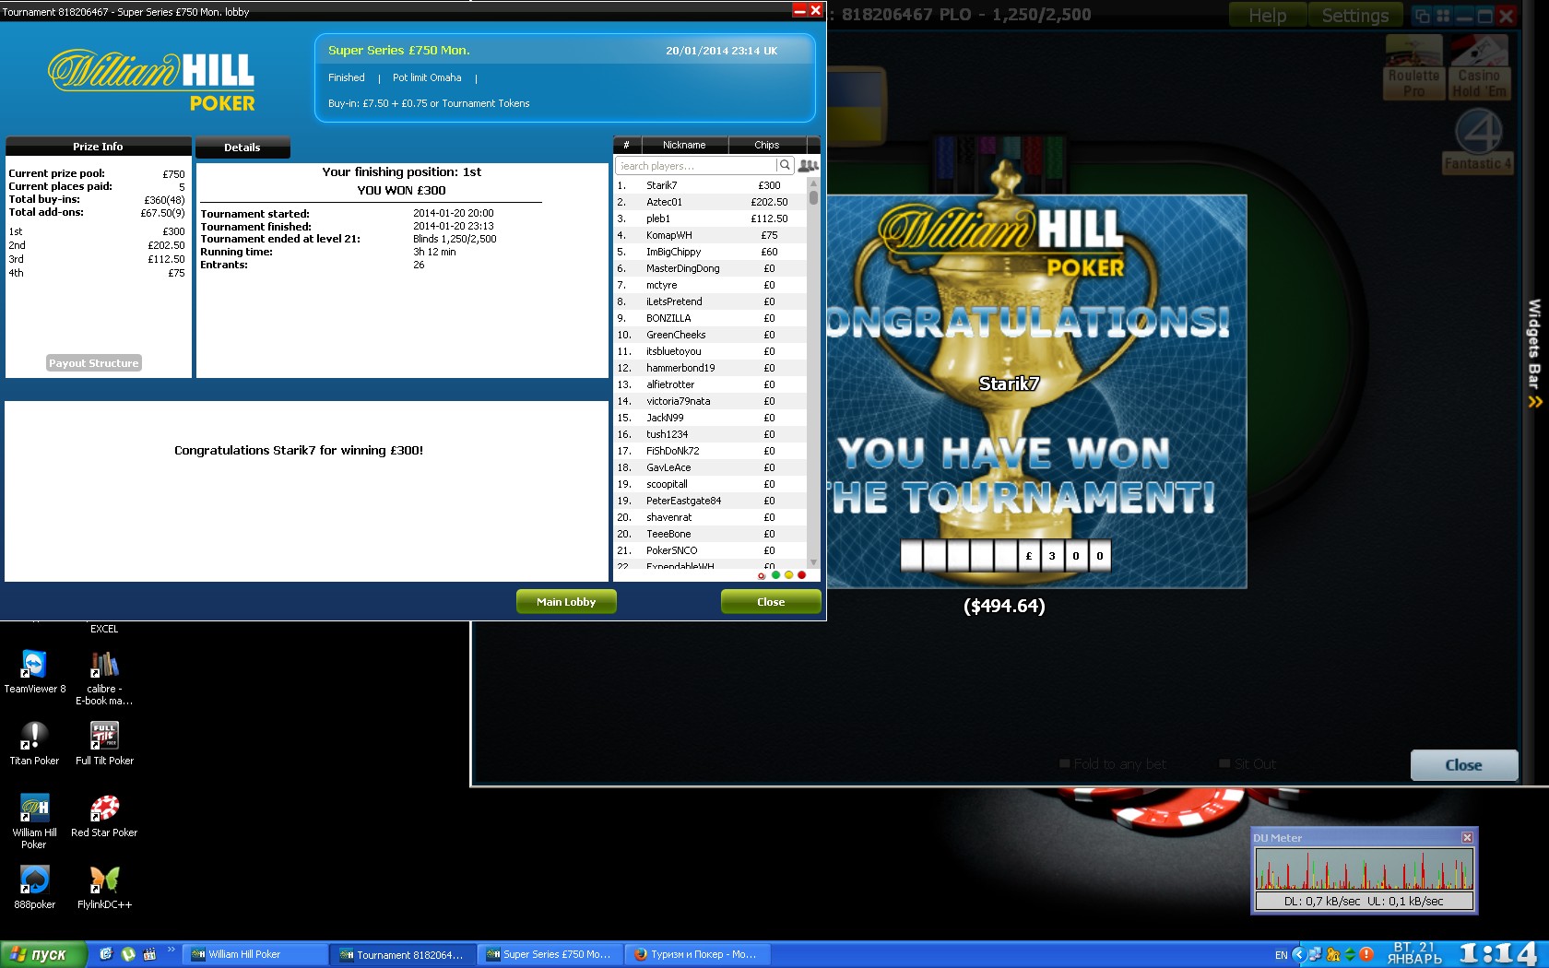
Task: Select player PokerSNCO in list
Action: coord(710,550)
